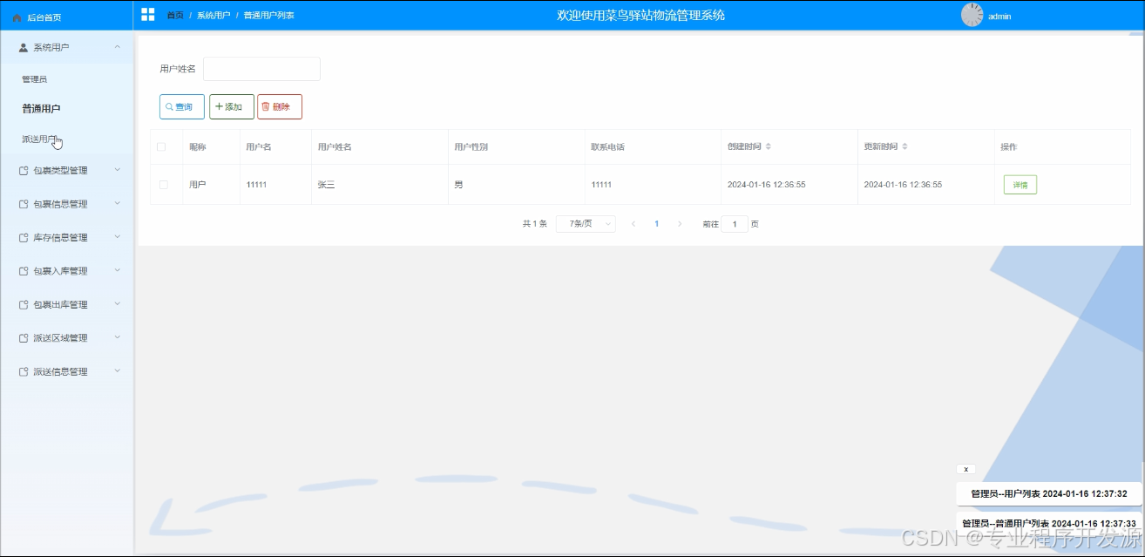Select 派送用户 submenu item
1145x557 pixels.
click(40, 139)
